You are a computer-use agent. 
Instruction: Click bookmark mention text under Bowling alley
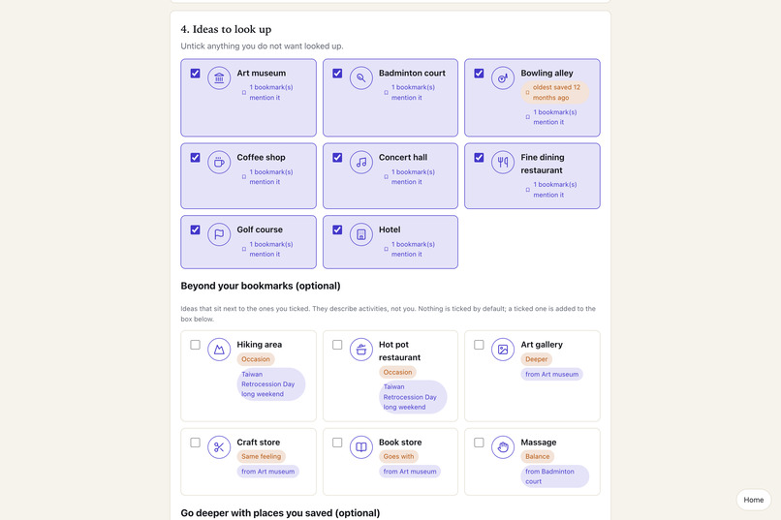[x=555, y=117]
